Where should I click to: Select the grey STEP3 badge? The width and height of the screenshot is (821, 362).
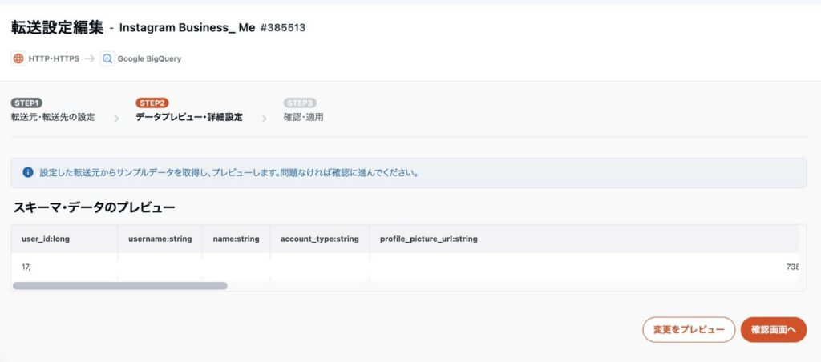pos(300,103)
